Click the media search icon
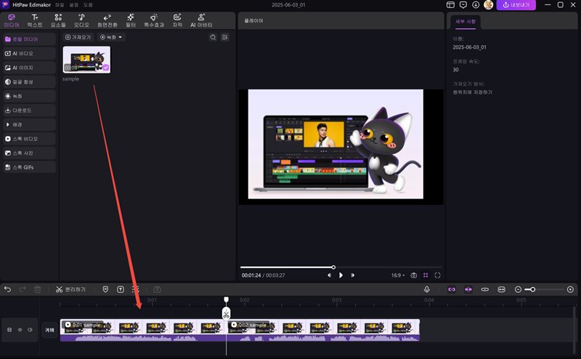The image size is (581, 359). click(x=213, y=37)
